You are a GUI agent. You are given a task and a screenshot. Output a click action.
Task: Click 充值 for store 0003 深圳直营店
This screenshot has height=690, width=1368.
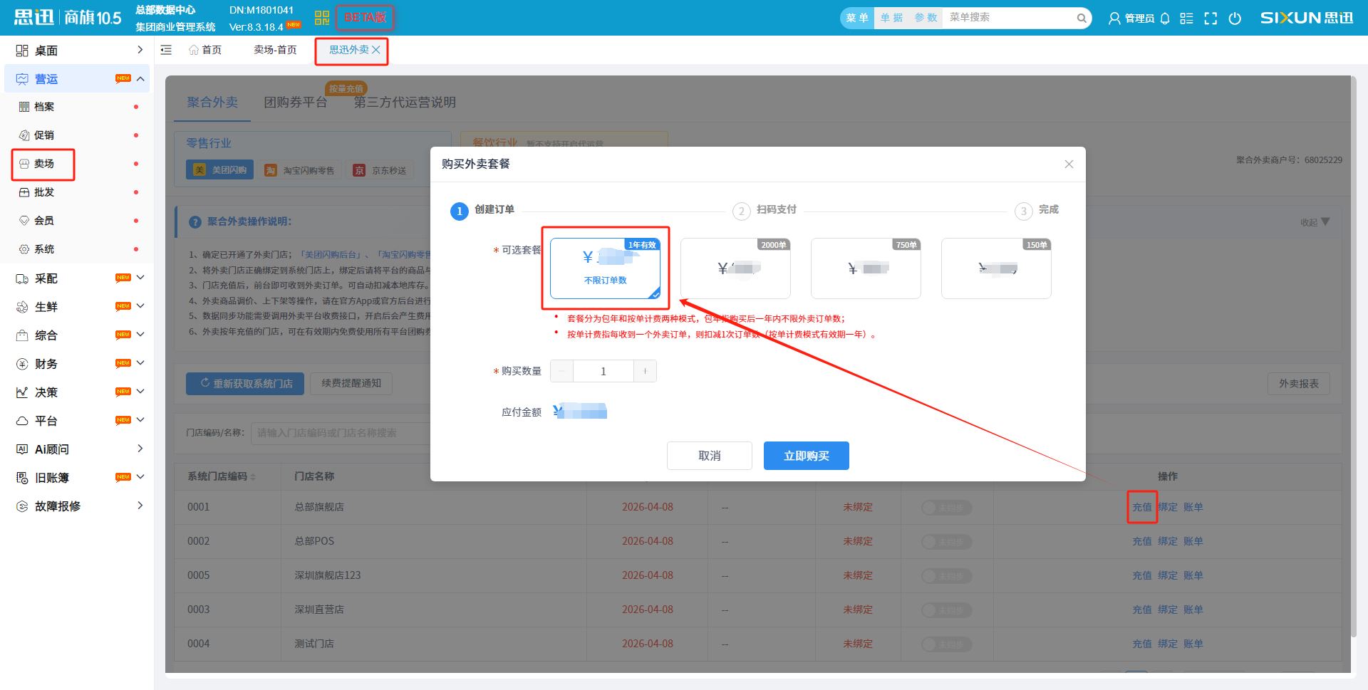[x=1142, y=610]
